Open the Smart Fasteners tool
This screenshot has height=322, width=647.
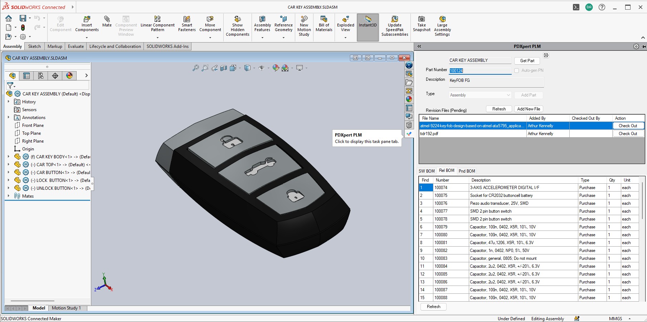pos(187,24)
